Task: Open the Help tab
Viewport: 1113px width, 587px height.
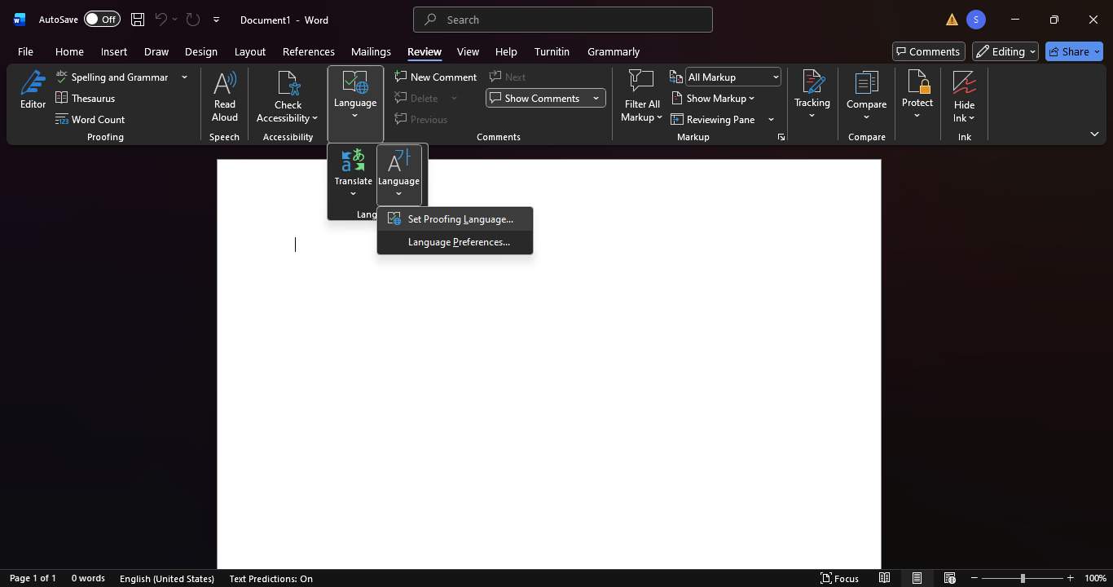Action: point(506,51)
